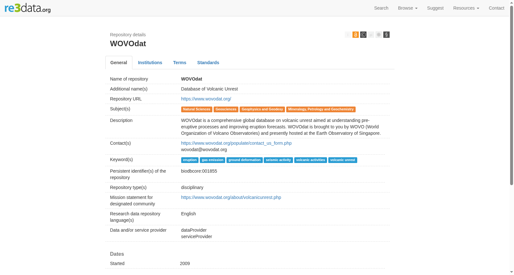Open the Browse dropdown menu
Screen dimensions: 514x275
click(x=408, y=8)
